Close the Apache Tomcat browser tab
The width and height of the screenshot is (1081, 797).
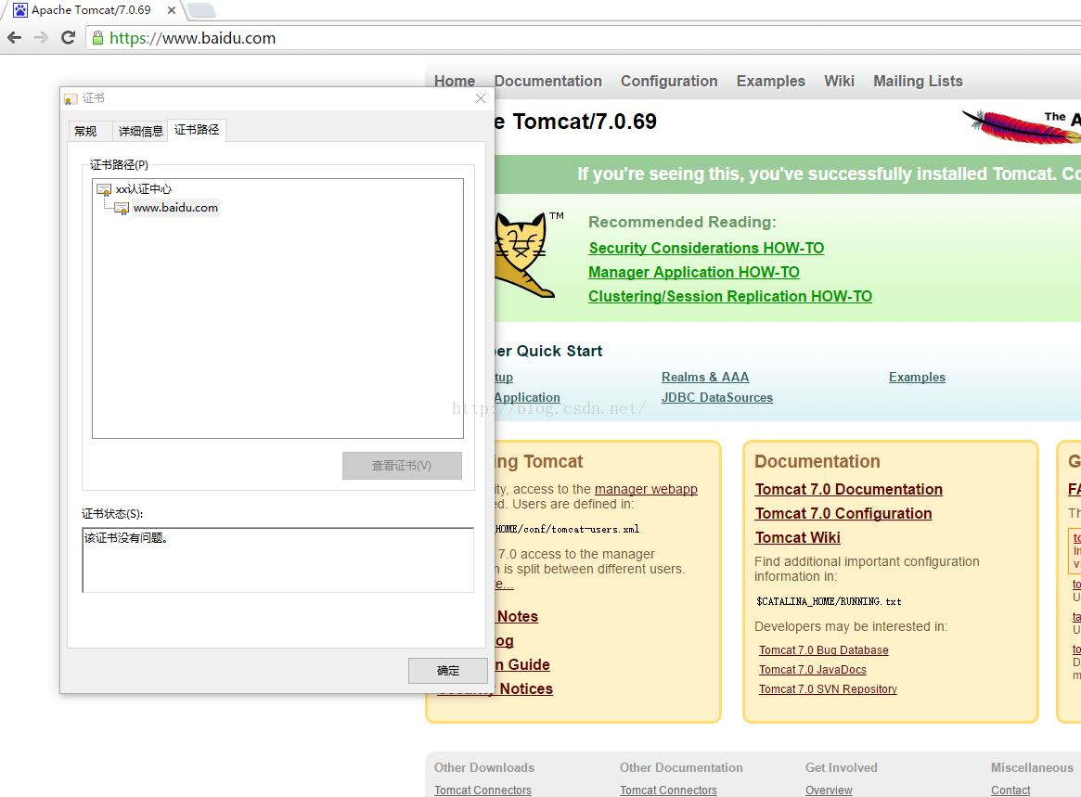(x=172, y=10)
